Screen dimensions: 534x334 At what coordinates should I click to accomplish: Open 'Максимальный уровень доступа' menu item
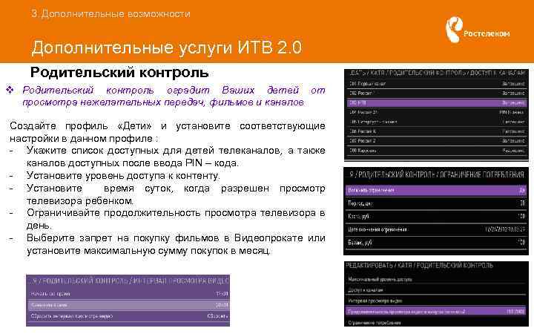coord(436,279)
